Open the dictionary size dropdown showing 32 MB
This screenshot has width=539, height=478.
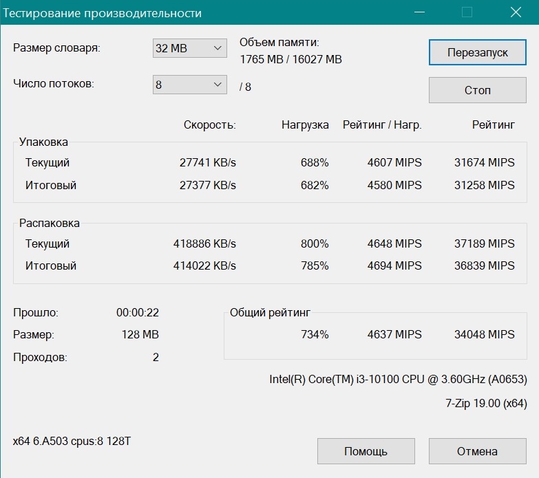pyautogui.click(x=189, y=48)
